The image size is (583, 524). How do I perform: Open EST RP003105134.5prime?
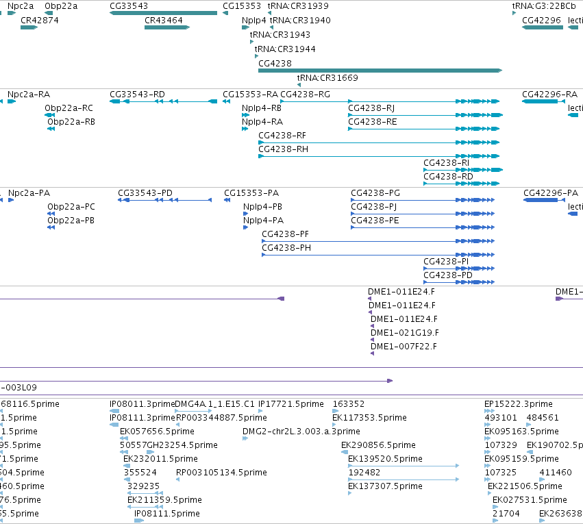point(177,479)
